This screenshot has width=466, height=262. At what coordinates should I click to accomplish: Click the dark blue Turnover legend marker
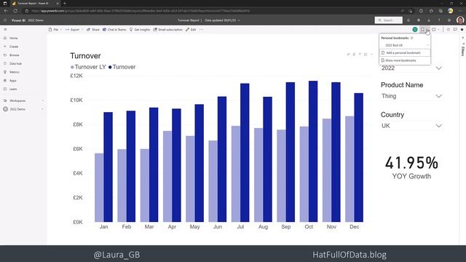(110, 67)
